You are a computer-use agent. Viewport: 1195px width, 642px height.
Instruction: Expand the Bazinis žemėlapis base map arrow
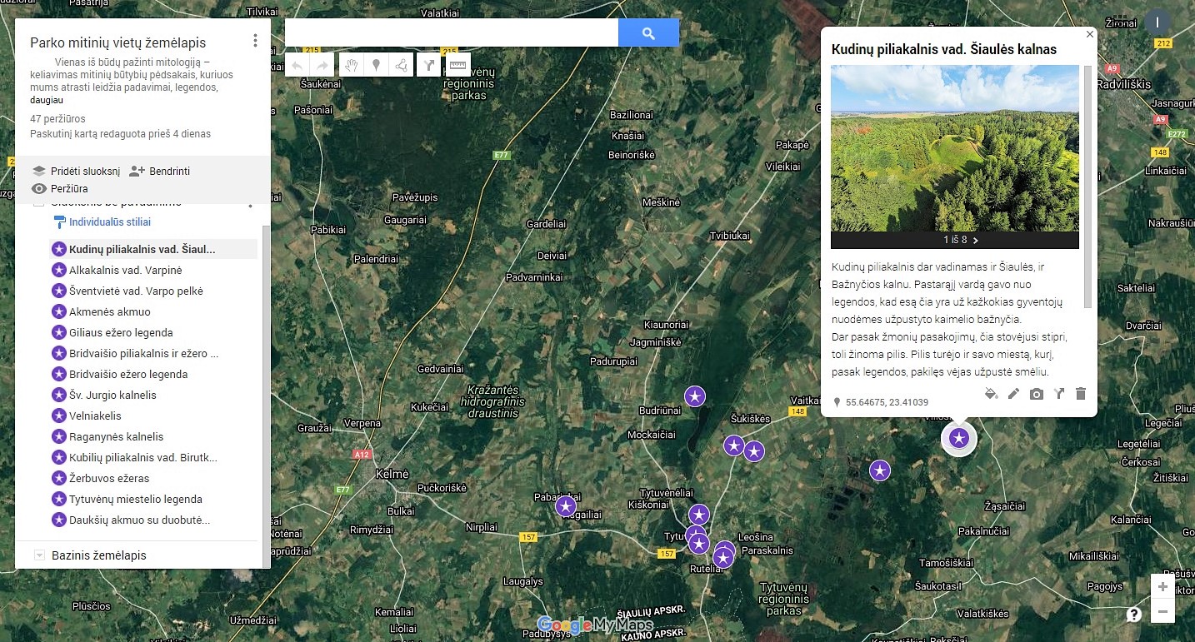pos(38,555)
